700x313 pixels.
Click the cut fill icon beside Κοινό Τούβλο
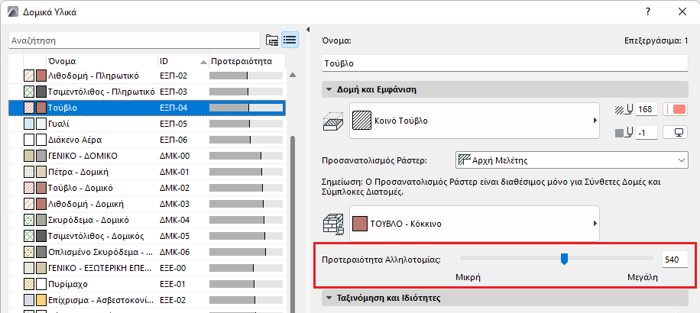[333, 121]
